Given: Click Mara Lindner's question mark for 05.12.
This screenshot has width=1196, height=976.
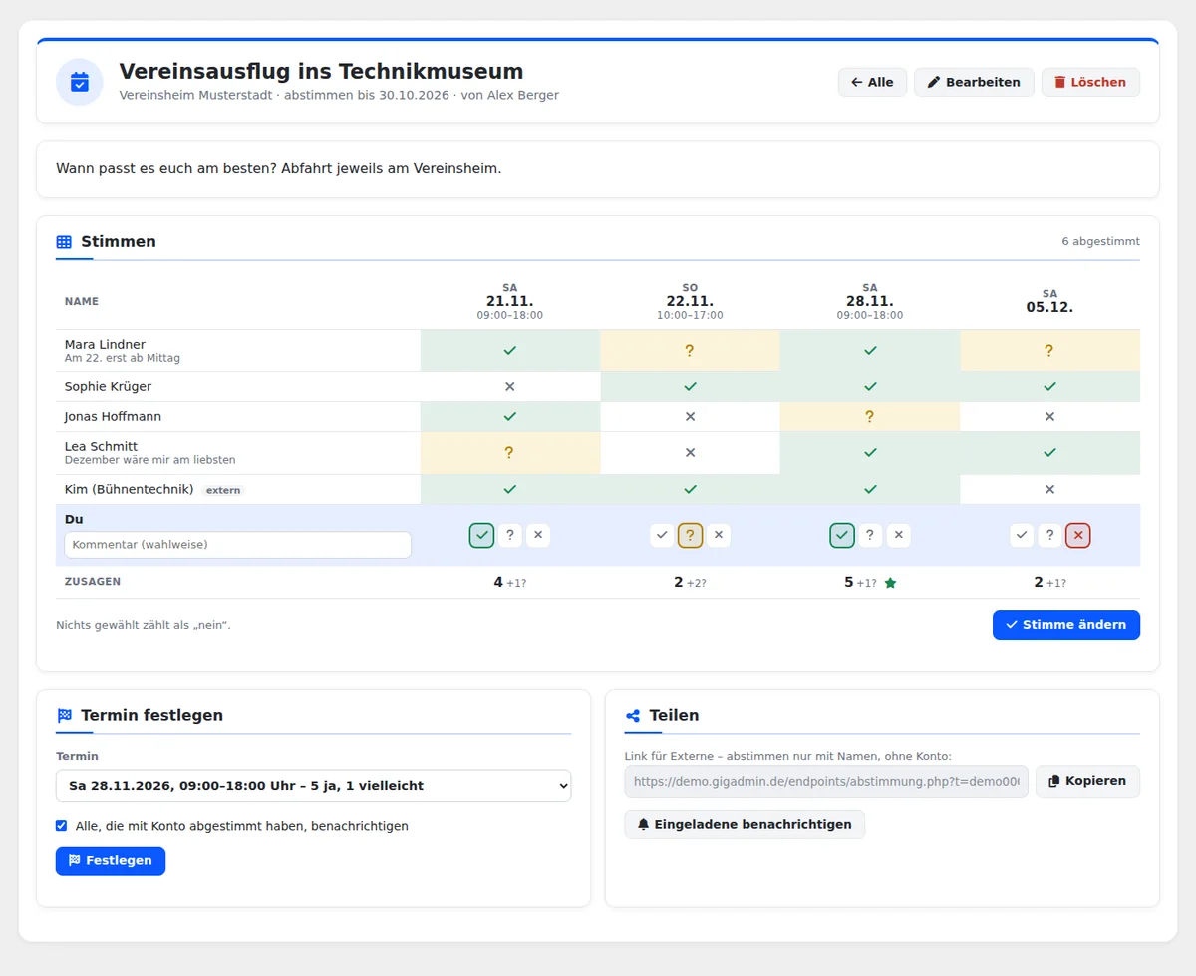Looking at the screenshot, I should pos(1049,351).
